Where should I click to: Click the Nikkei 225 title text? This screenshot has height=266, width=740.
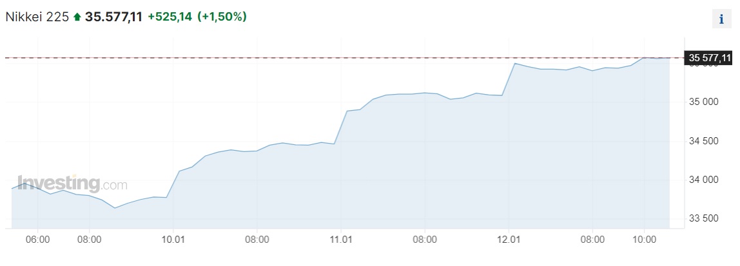(x=37, y=17)
